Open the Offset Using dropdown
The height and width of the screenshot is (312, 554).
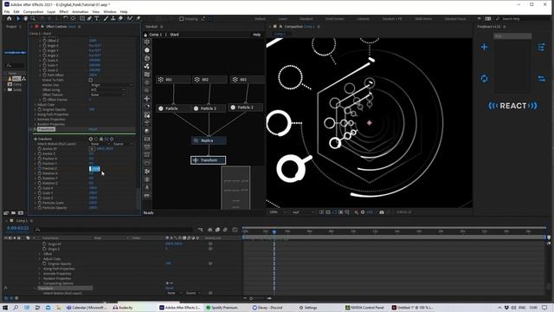pos(107,90)
